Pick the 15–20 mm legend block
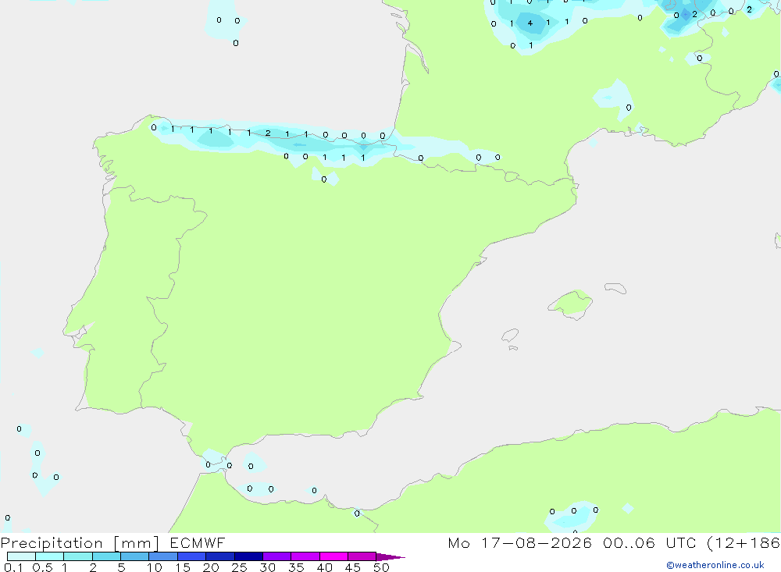 [191, 556]
